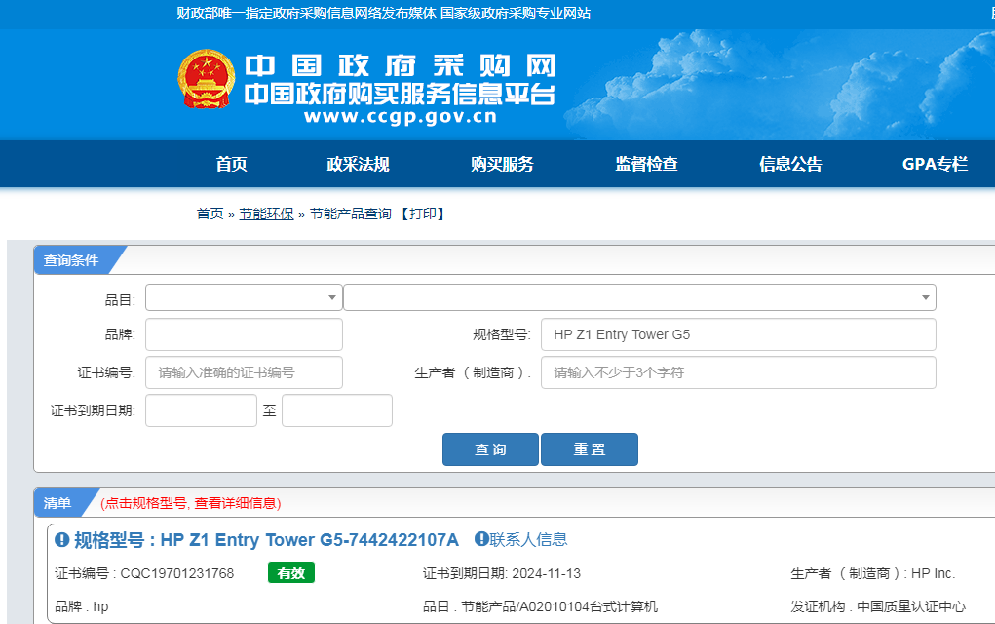Click the 生产者（制造商） input field
The width and height of the screenshot is (995, 624).
738,372
